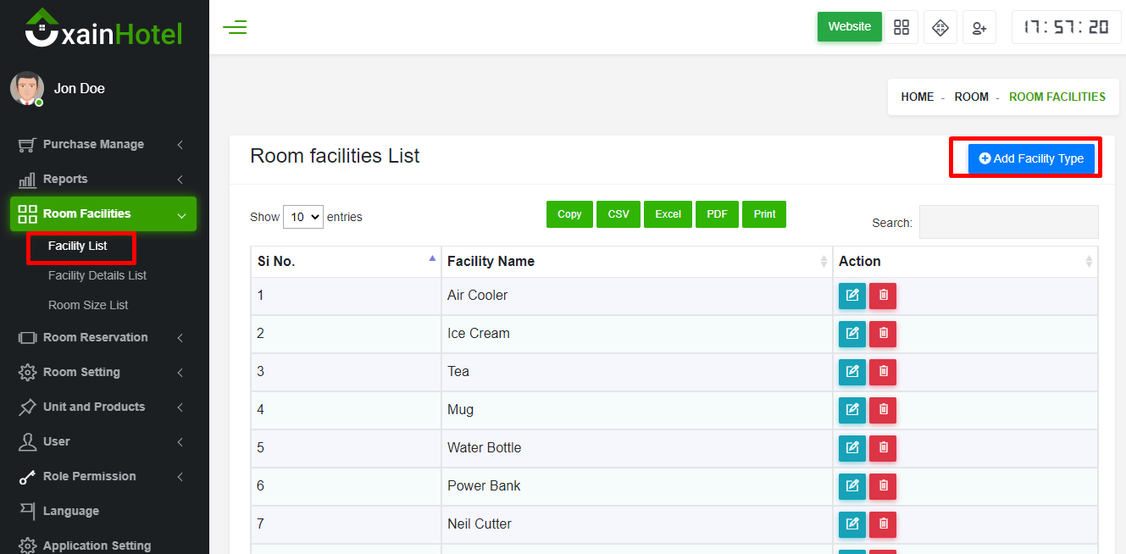The image size is (1126, 554).
Task: Click the edit icon for Mug
Action: [x=852, y=410]
